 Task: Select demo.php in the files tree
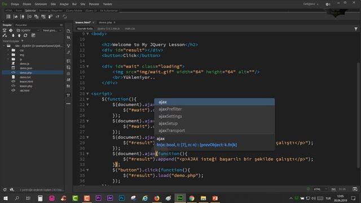(26, 73)
